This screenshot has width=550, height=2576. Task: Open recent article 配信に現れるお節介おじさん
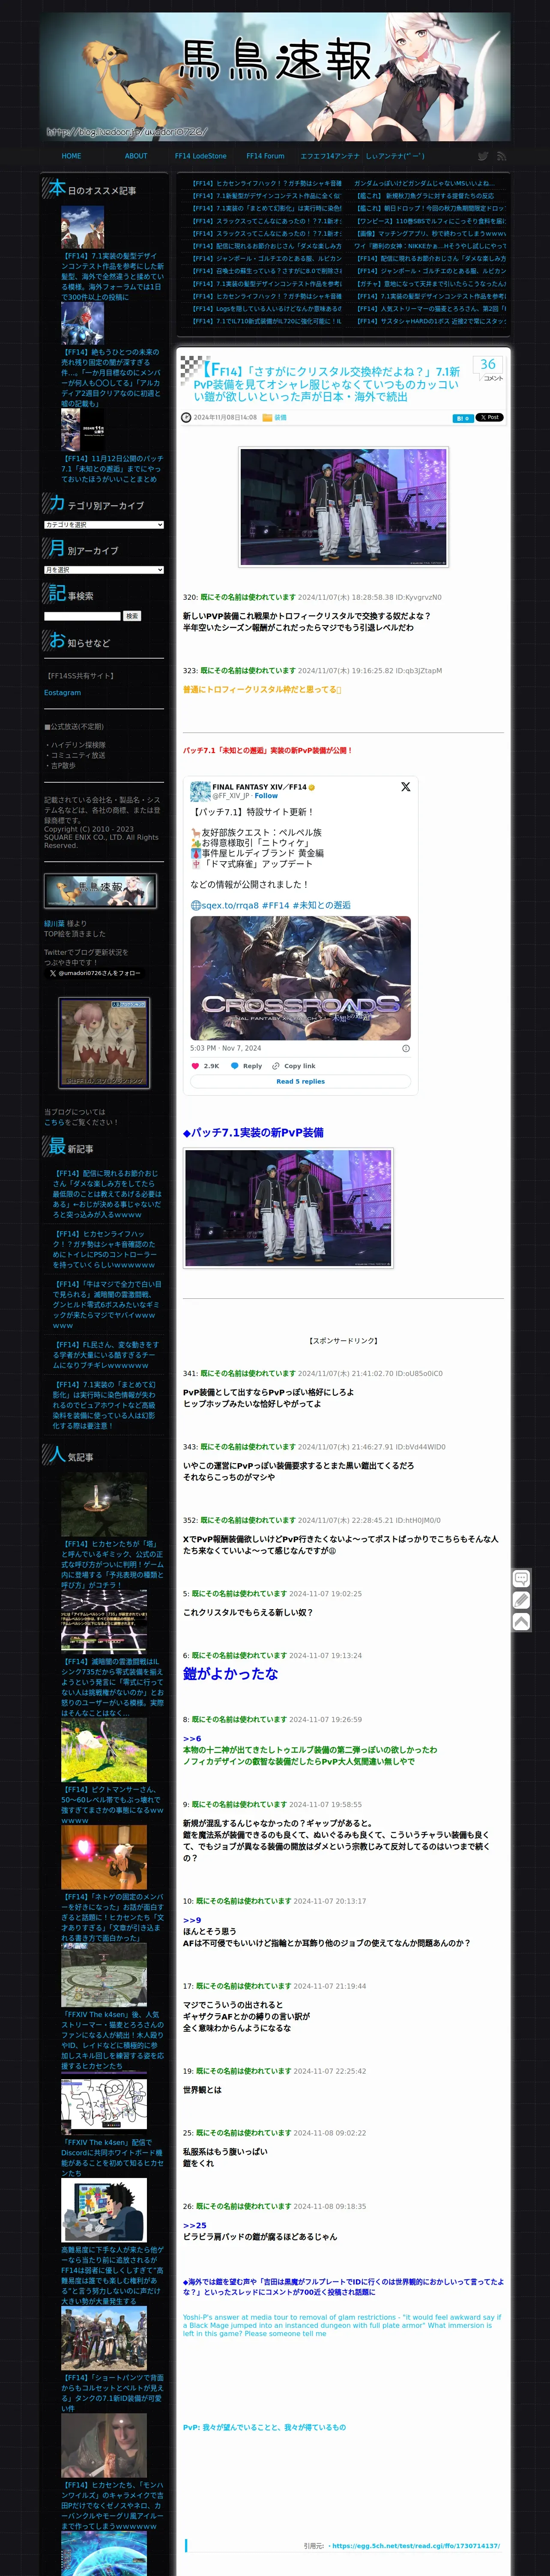tap(107, 1194)
